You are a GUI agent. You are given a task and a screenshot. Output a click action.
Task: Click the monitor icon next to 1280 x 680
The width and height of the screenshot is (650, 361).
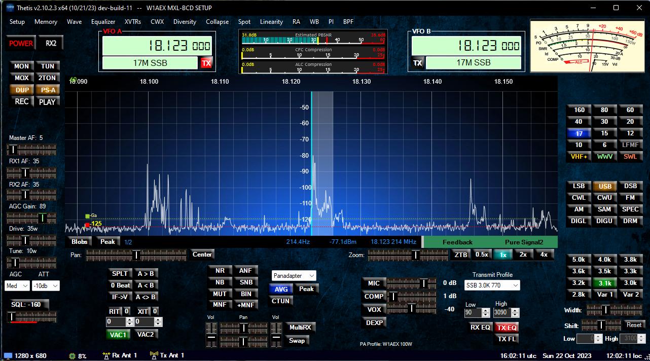tap(8, 356)
